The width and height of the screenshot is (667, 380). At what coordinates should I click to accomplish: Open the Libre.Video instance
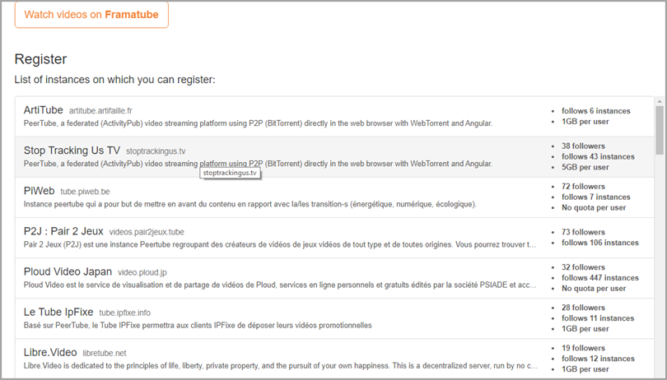click(x=50, y=352)
